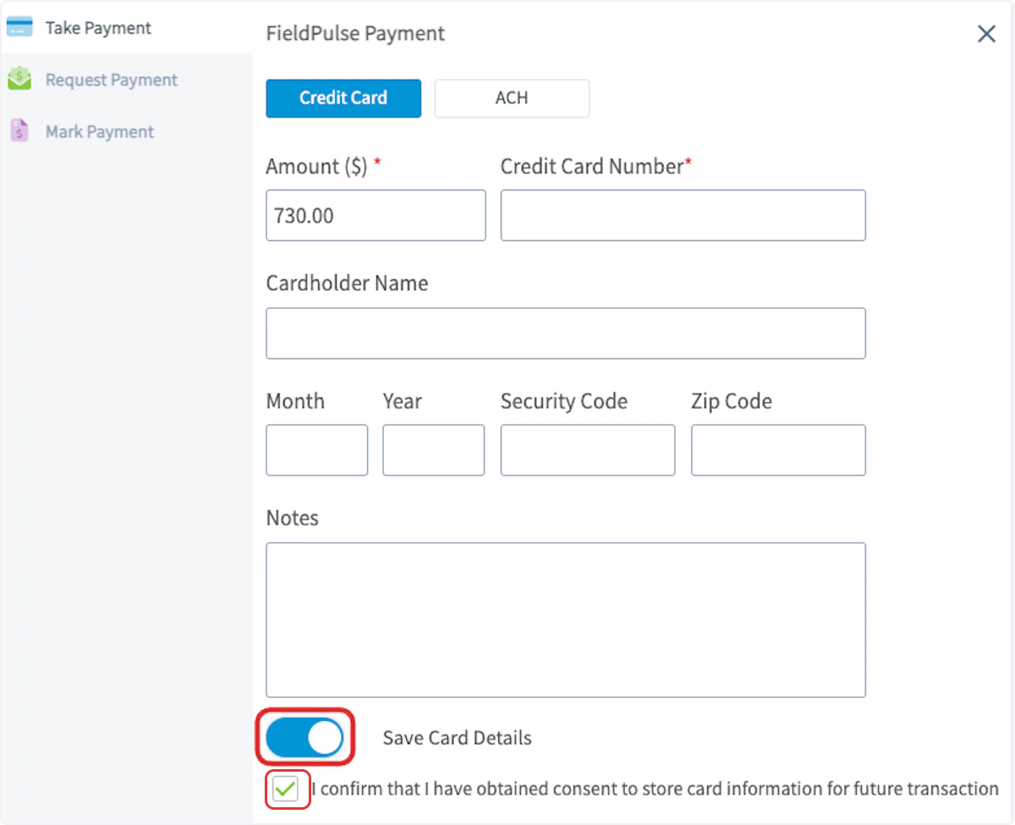
Task: Select the Credit Card payment method
Action: coord(343,98)
